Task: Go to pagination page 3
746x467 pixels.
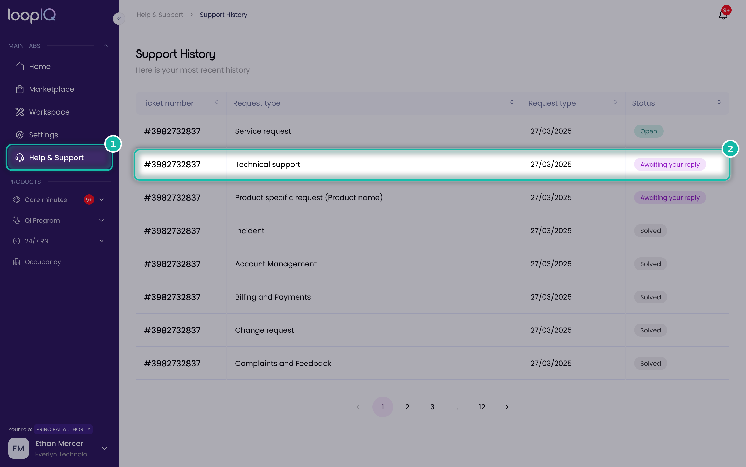Action: click(432, 407)
